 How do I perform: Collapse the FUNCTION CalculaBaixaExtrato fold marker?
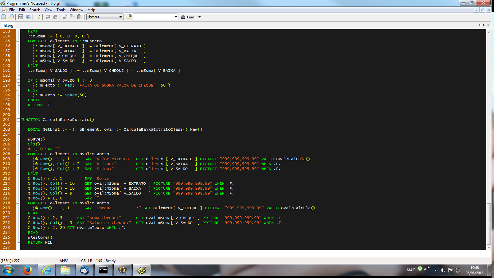[x=18, y=120]
